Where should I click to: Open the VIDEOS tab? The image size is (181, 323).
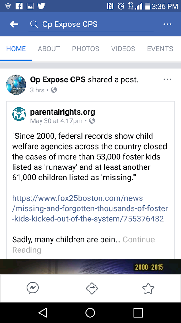click(123, 49)
